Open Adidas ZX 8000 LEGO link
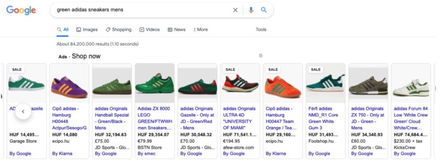 click(x=155, y=118)
